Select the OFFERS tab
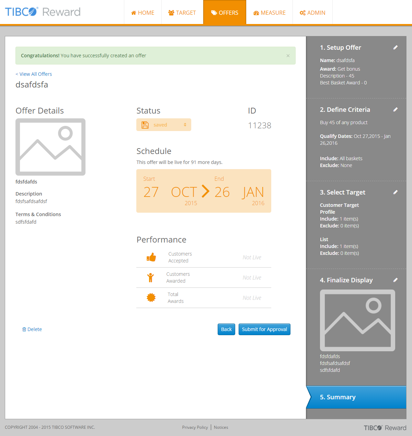Viewport: 412px width, 436px height. (225, 13)
